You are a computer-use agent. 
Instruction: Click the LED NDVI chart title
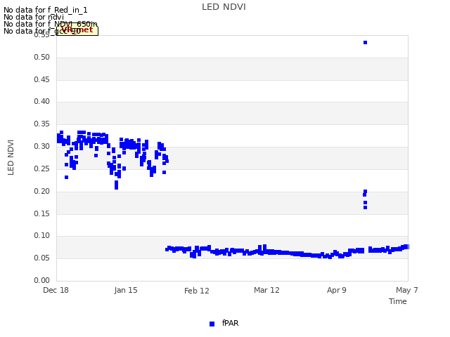click(224, 7)
